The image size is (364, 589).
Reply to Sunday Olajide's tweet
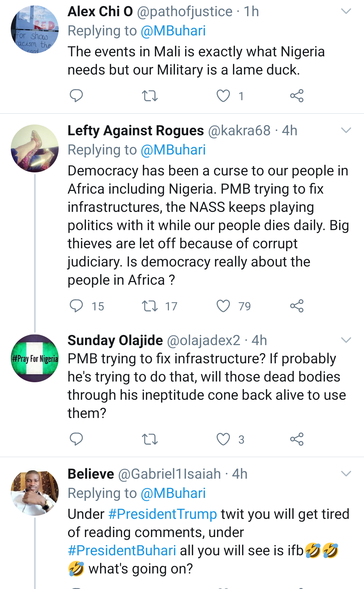76,439
